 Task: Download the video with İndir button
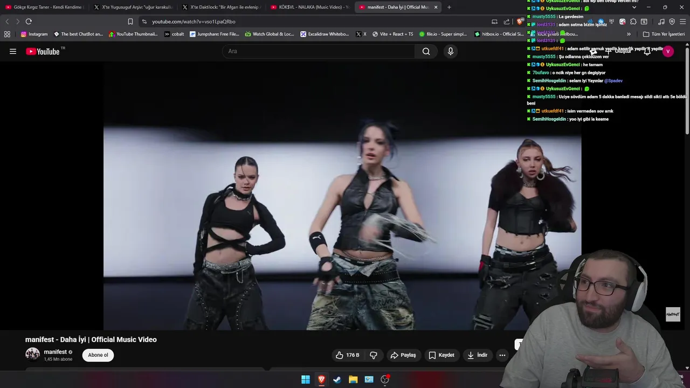(478, 355)
